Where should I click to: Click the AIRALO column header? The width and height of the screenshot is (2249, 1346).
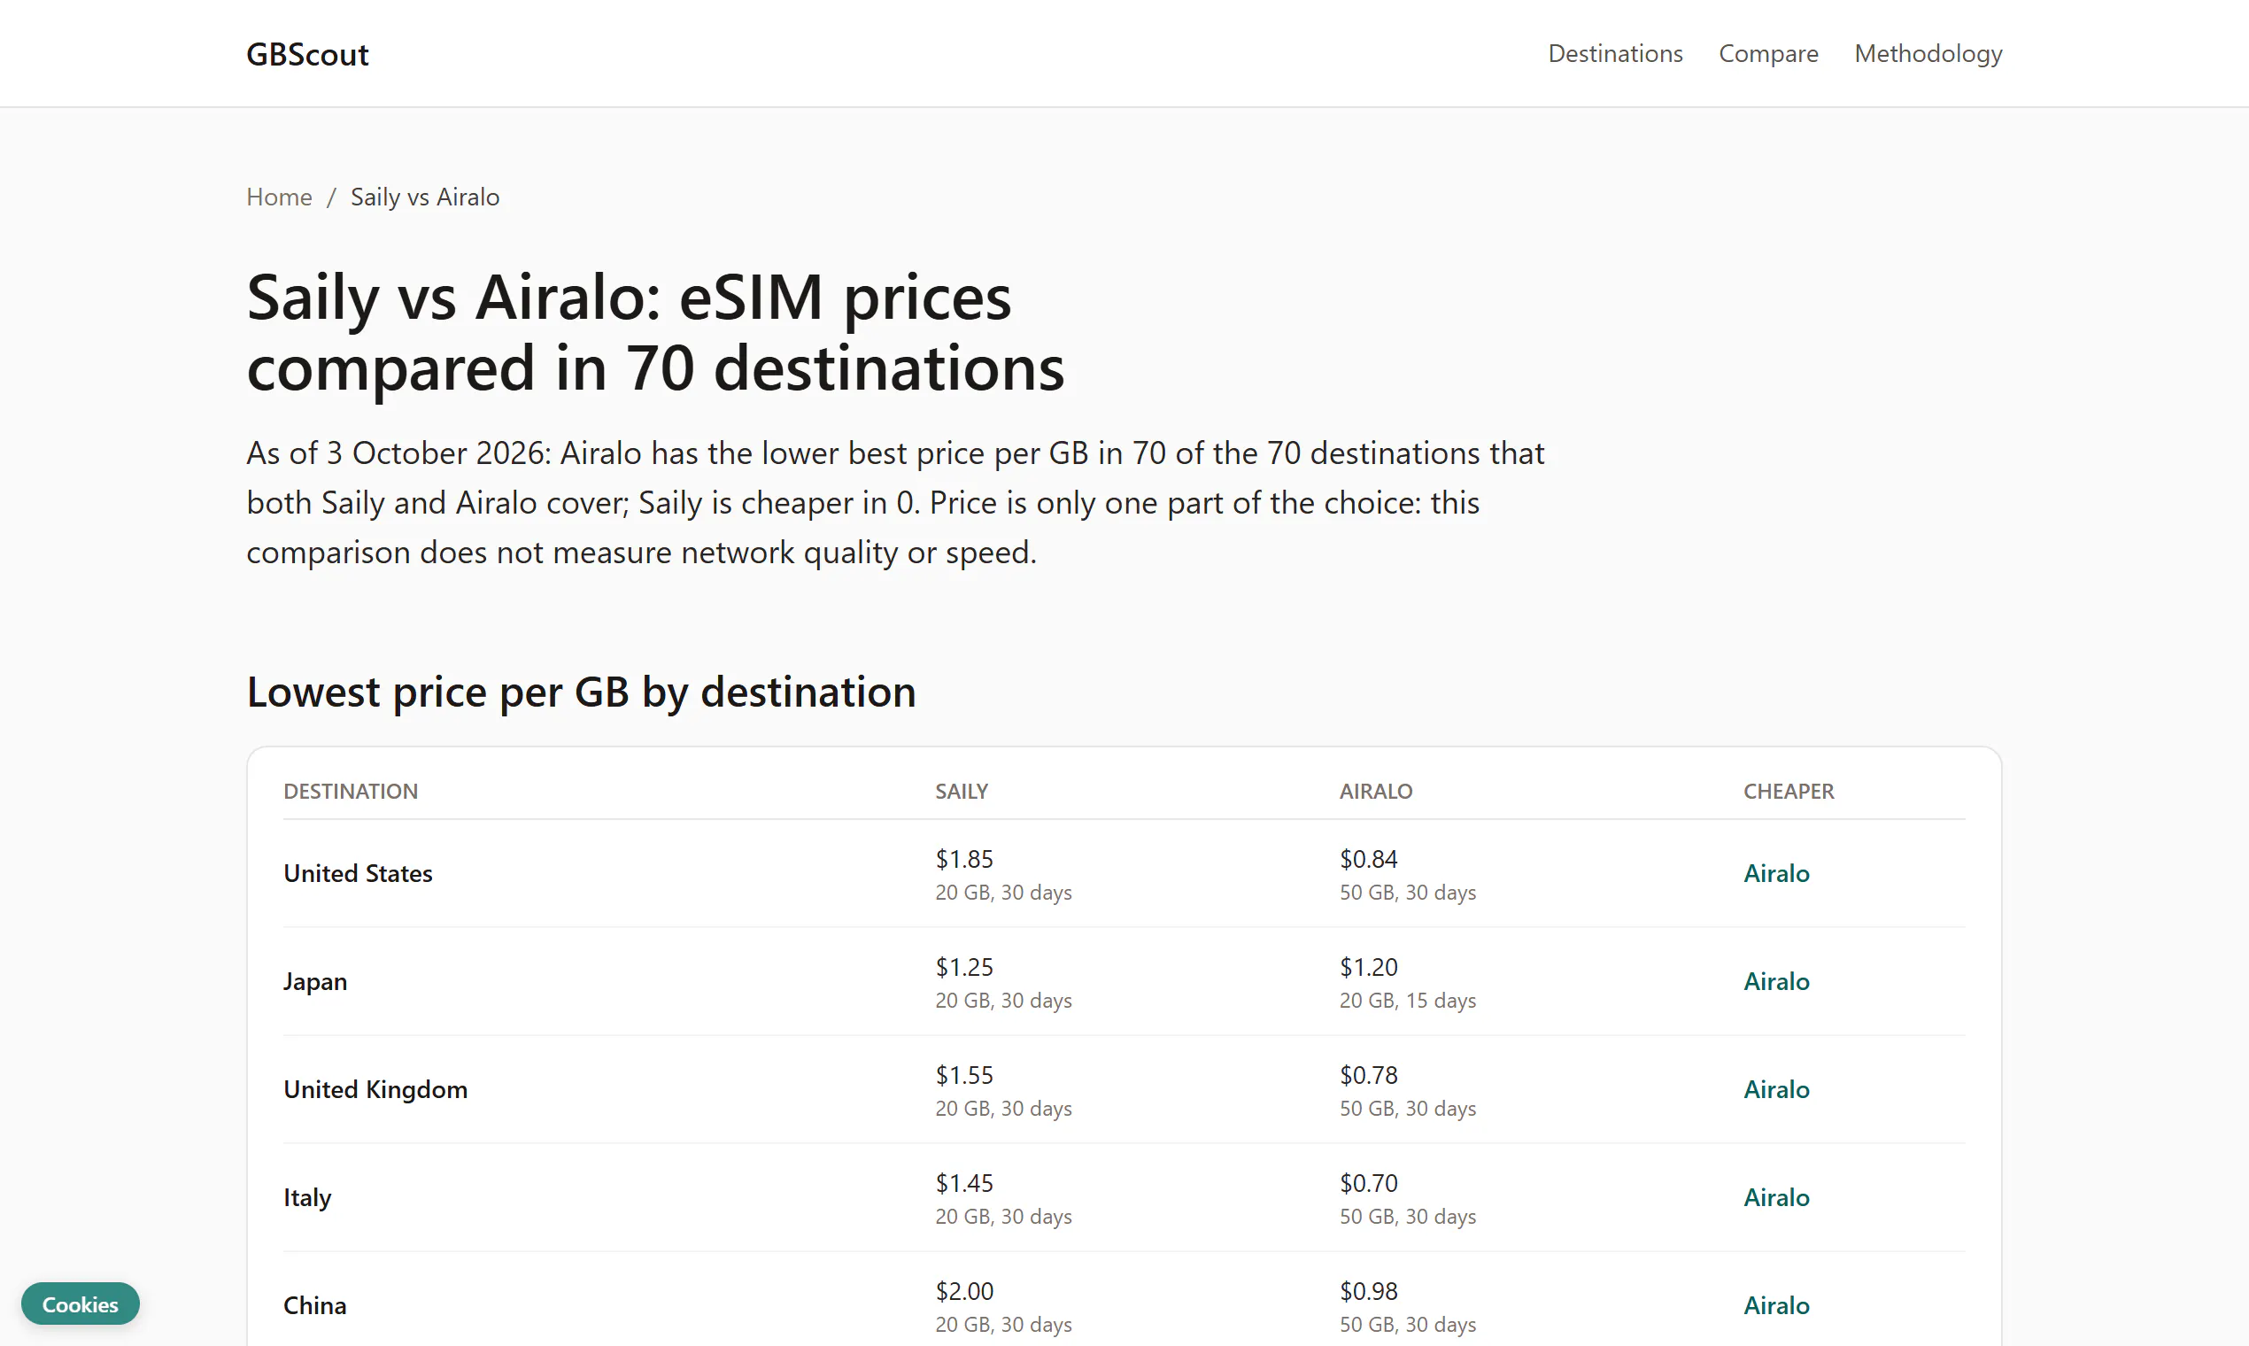(x=1376, y=791)
